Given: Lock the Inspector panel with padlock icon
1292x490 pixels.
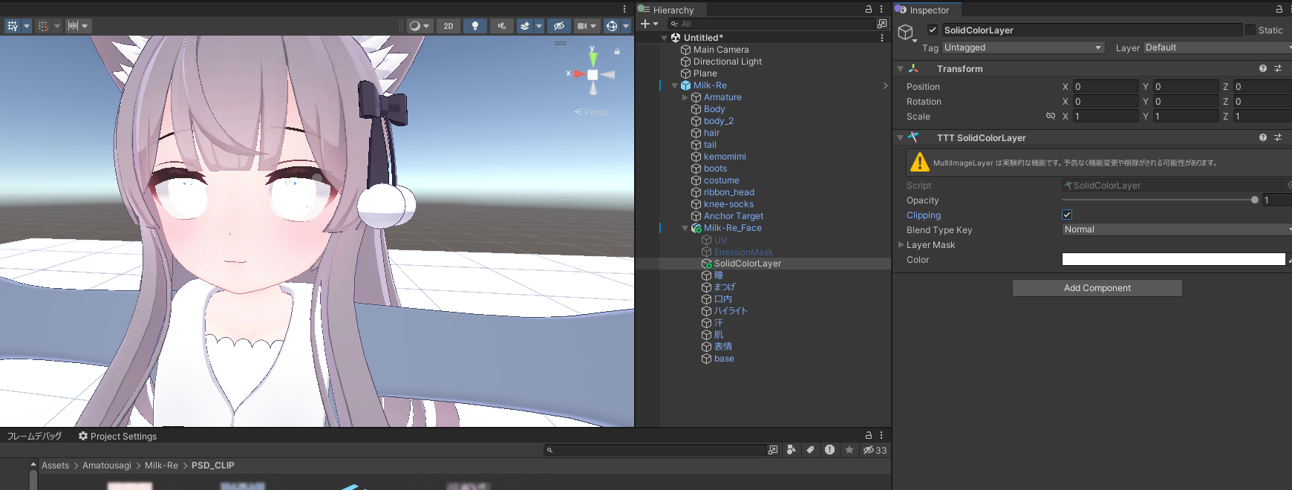Looking at the screenshot, I should point(1279,10).
